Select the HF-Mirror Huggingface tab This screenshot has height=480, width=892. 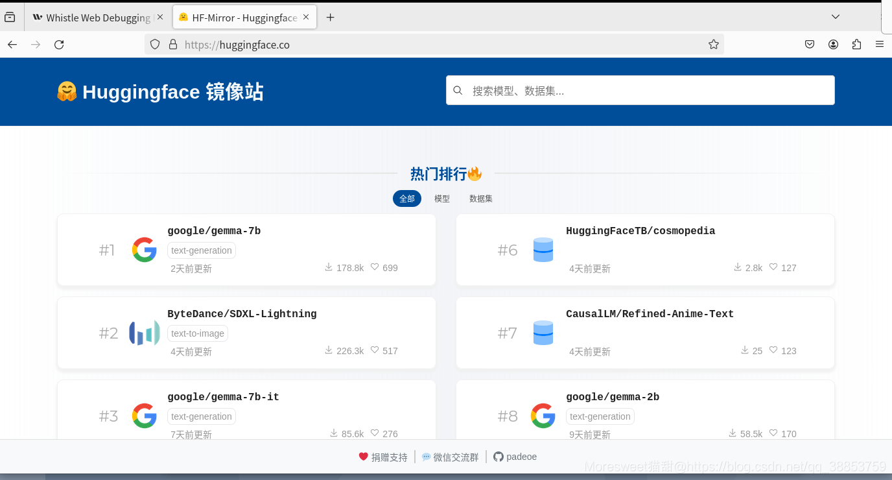coord(244,18)
